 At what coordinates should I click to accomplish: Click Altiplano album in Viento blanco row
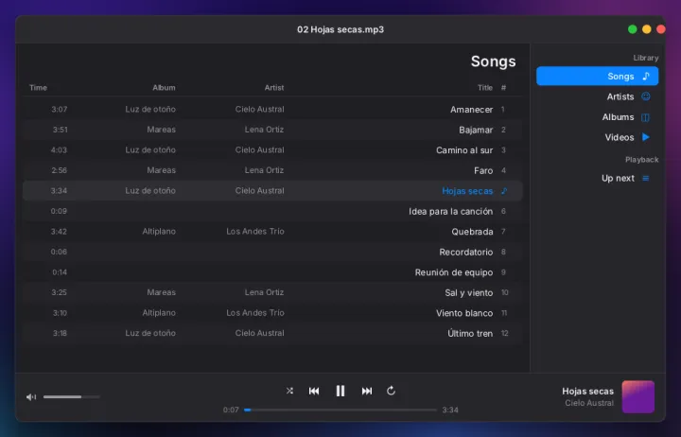[x=159, y=313]
